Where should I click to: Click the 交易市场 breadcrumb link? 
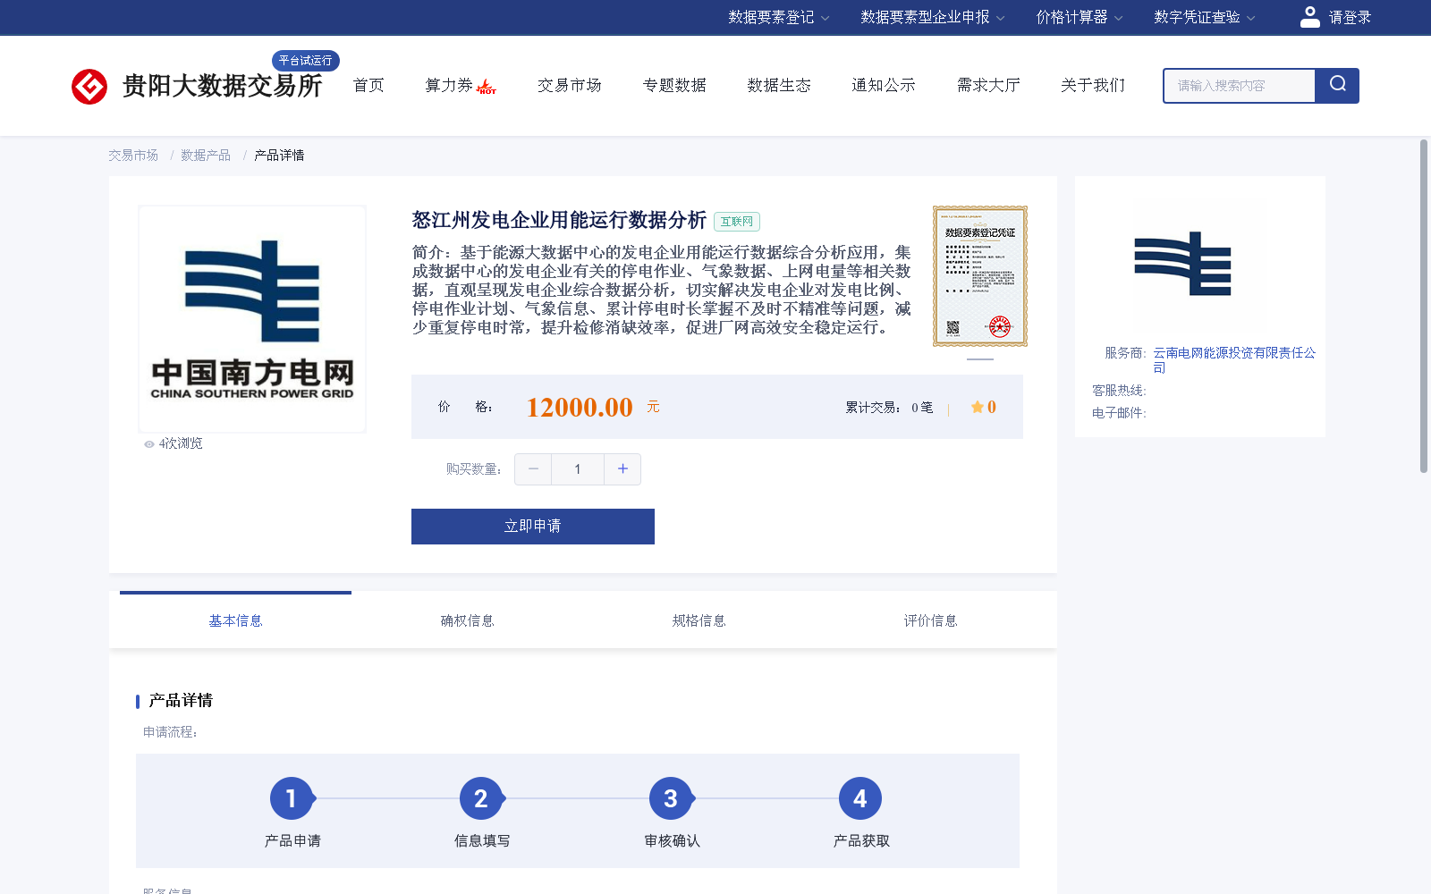point(133,156)
